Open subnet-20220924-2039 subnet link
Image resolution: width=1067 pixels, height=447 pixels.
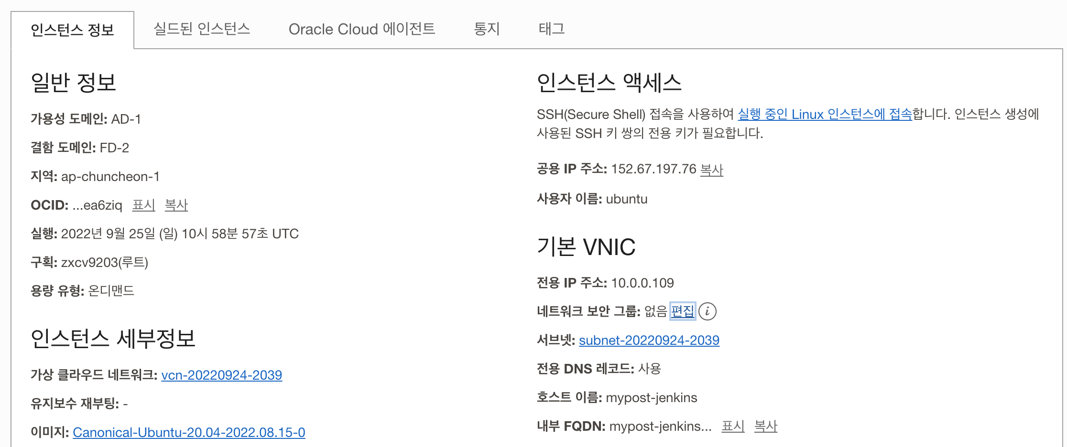(x=649, y=341)
